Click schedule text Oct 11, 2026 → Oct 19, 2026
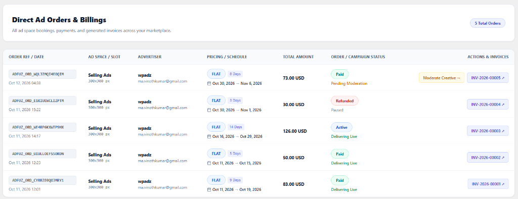 237,189
